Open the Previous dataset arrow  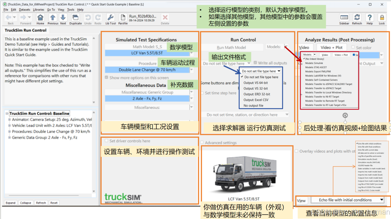pos(53,17)
